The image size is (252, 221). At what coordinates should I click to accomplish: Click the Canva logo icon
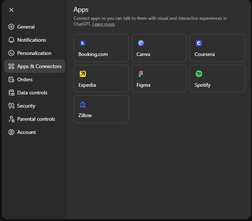pos(141,43)
